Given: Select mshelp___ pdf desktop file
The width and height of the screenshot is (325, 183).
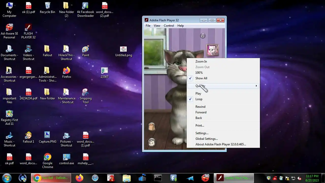Looking at the screenshot, I should tap(86, 159).
